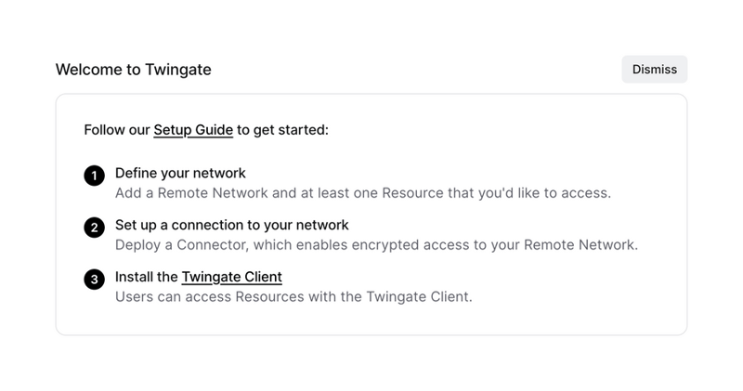
Task: Click the "Follow our" intro text
Action: tap(117, 130)
